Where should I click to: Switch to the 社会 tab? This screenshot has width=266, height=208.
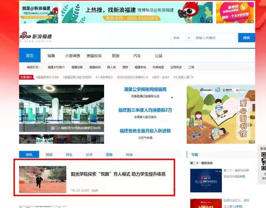tap(89, 154)
